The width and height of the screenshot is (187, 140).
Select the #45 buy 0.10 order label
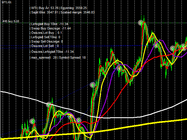(x=11, y=21)
